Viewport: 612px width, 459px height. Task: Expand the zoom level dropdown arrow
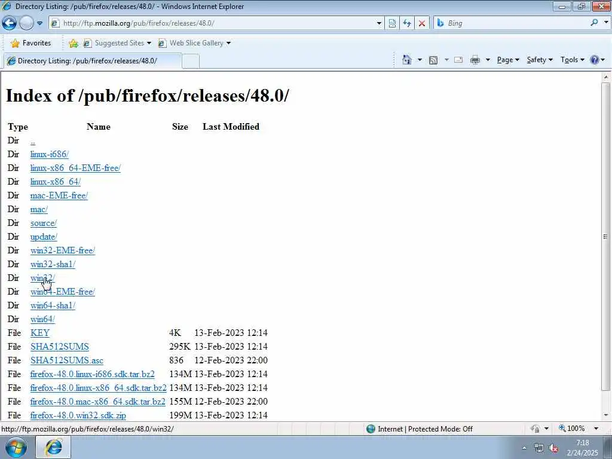(x=596, y=429)
